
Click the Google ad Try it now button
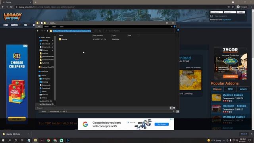pyautogui.click(x=162, y=124)
